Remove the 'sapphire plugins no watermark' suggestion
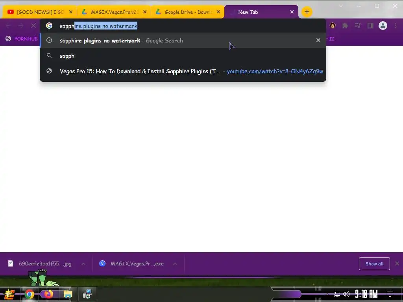Screen dimensions: 403x302 click(x=318, y=41)
